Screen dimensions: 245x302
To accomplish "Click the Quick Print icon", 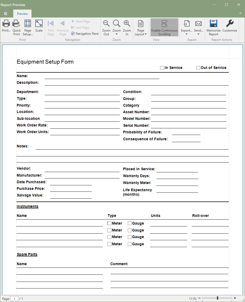I will (x=16, y=24).
